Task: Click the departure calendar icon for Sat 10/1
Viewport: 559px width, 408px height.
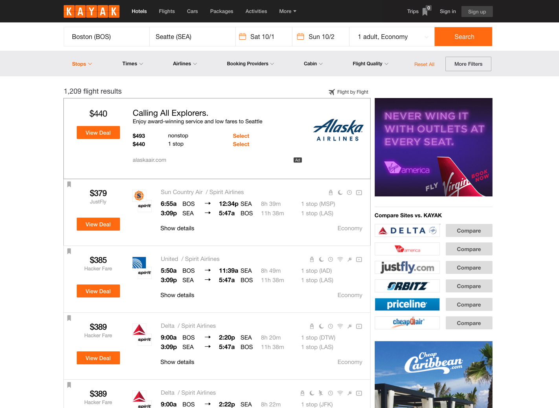Action: click(243, 37)
